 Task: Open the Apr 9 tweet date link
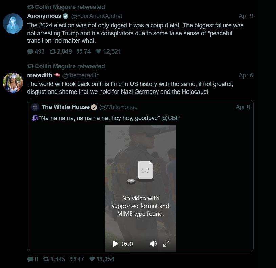(x=246, y=16)
